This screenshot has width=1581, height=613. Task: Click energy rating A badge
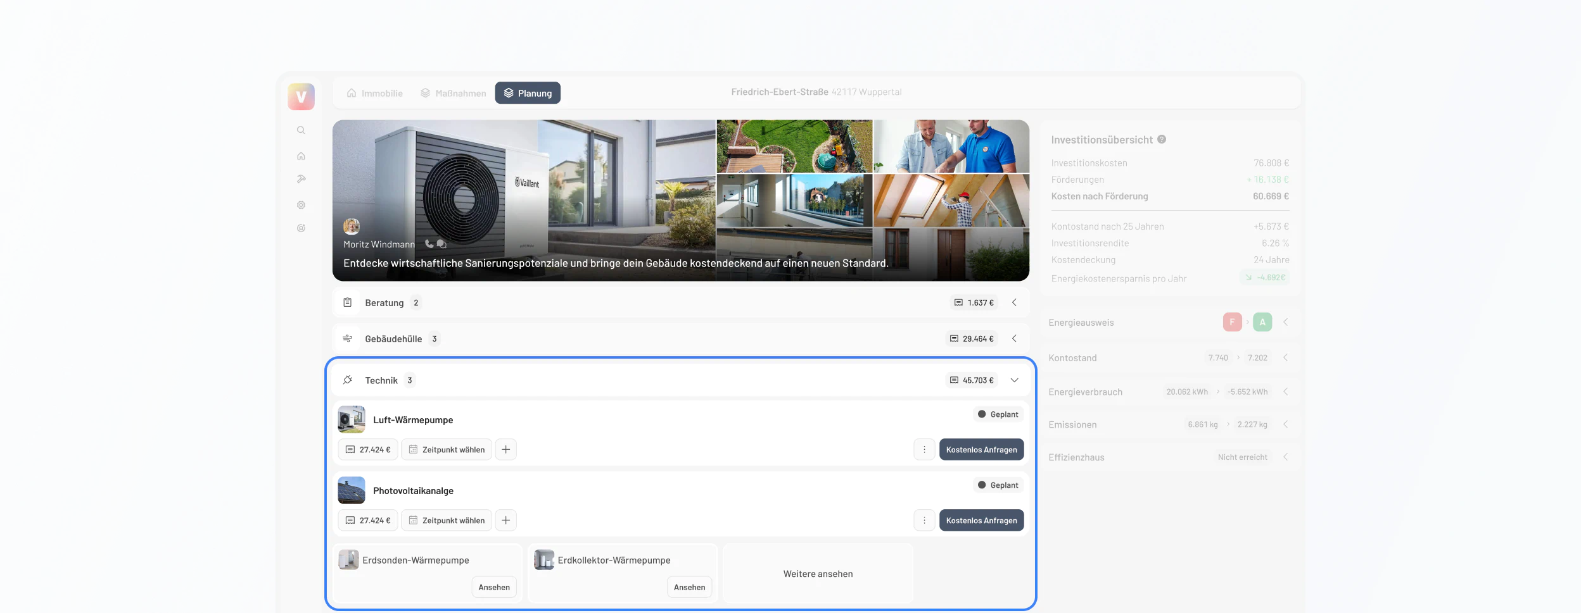pos(1262,322)
